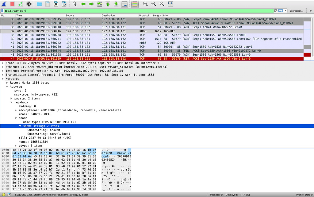The height and width of the screenshot is (197, 314).
Task: Start capturing packets with shark fin icon
Action: point(4,4)
